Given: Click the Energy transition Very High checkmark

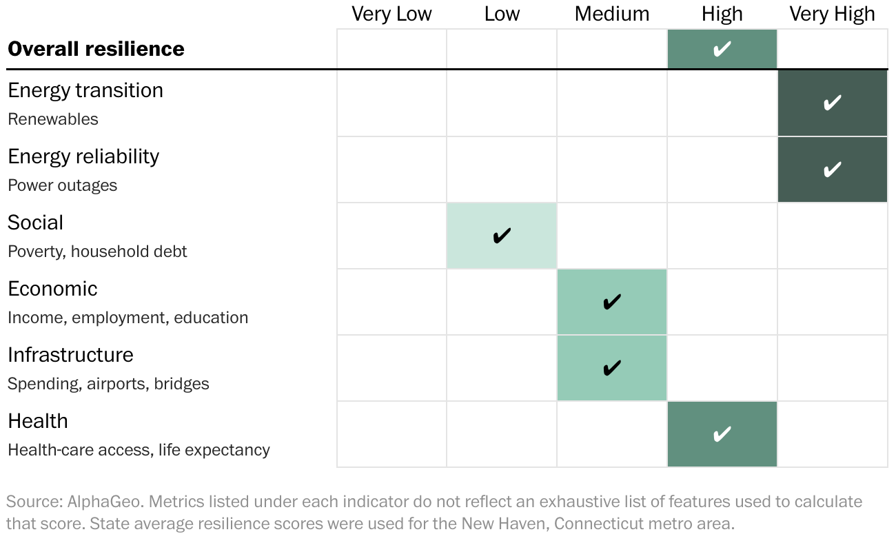Looking at the screenshot, I should (x=833, y=103).
